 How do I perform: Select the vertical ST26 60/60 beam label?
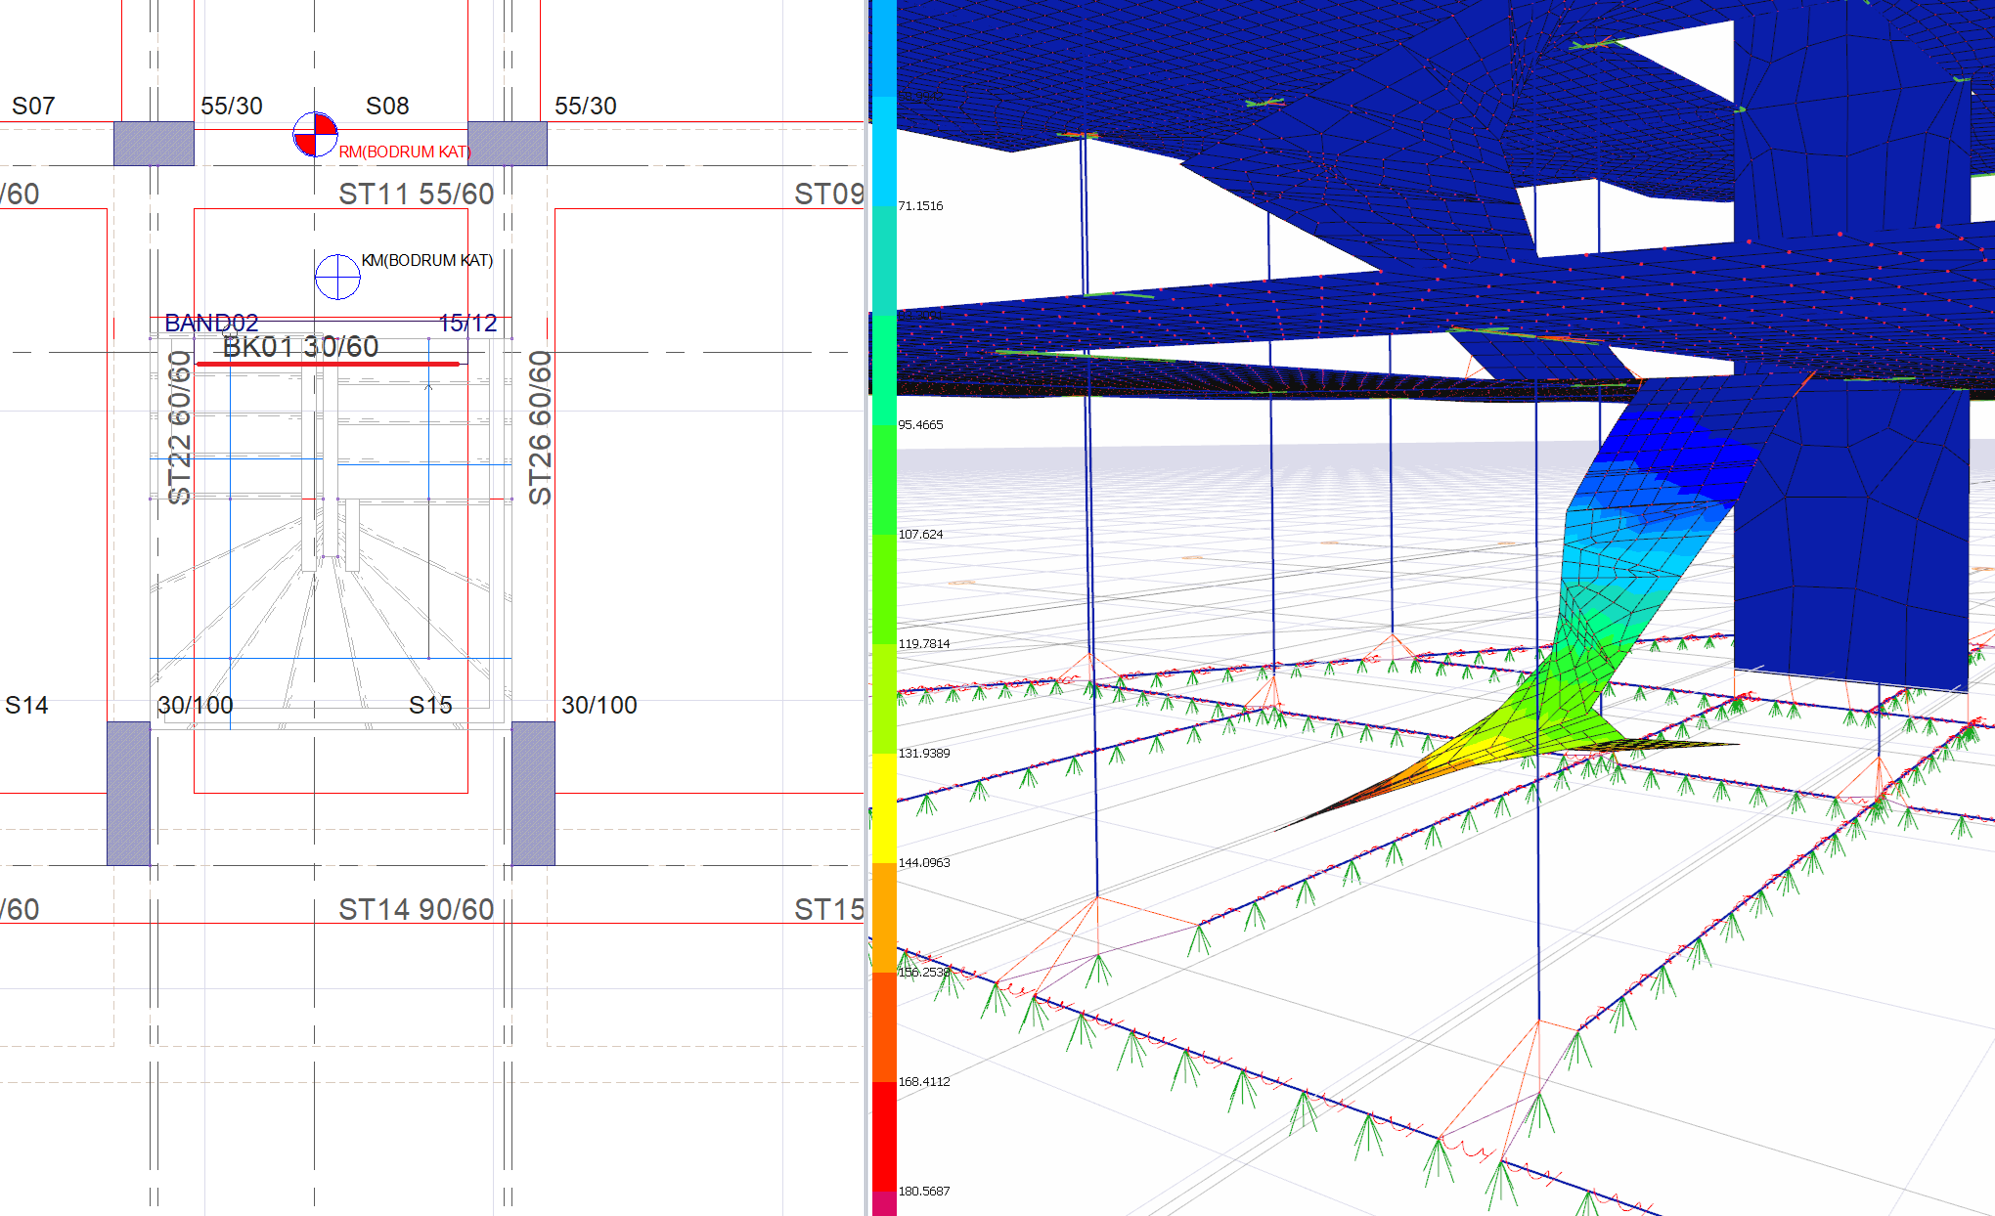[x=540, y=427]
